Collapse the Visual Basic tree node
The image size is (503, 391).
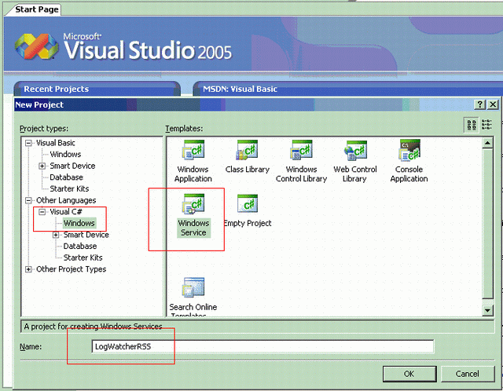click(x=29, y=143)
